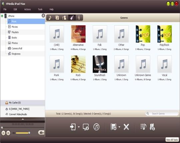Click the Genres header label
Viewport: 180px width, 143px height.
(124, 18)
